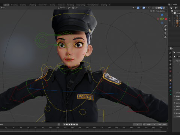This screenshot has height=135, width=180.
Task: Click the selected armature icon in outliner
Action: [177, 21]
